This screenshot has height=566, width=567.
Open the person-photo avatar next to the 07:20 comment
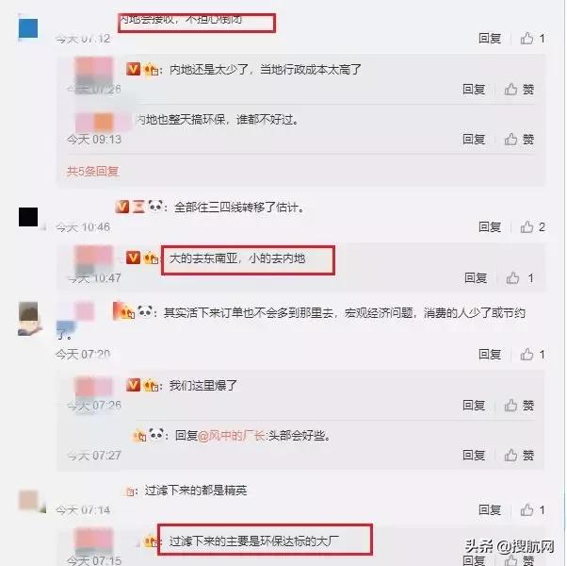click(x=28, y=319)
